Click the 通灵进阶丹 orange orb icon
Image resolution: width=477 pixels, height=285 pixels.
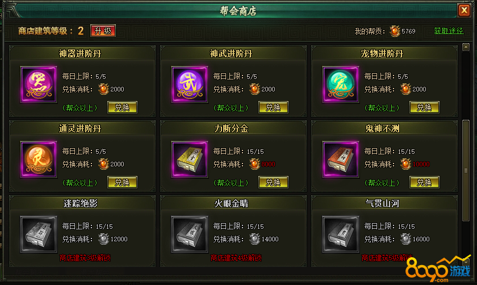point(39,160)
